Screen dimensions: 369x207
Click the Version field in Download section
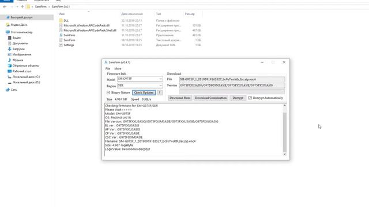232,86
